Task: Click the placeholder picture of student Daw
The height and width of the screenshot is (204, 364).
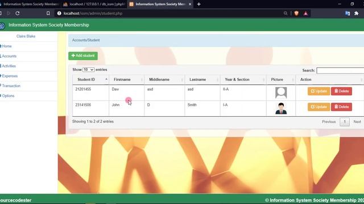Action: (x=281, y=93)
